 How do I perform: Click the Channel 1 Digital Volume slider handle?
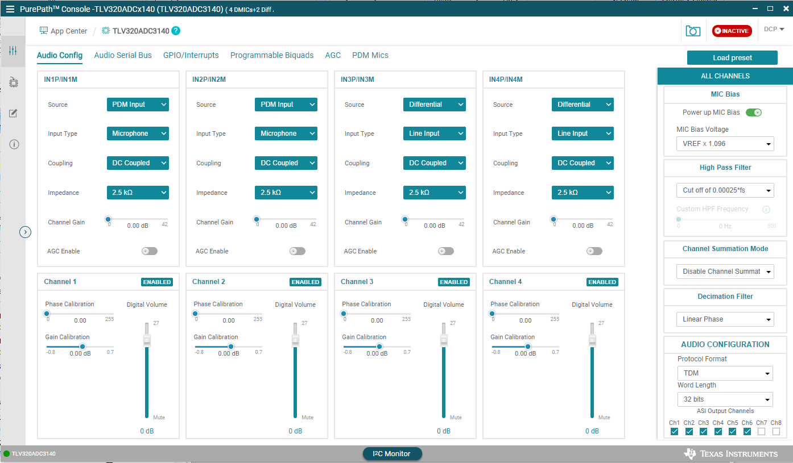coord(147,340)
